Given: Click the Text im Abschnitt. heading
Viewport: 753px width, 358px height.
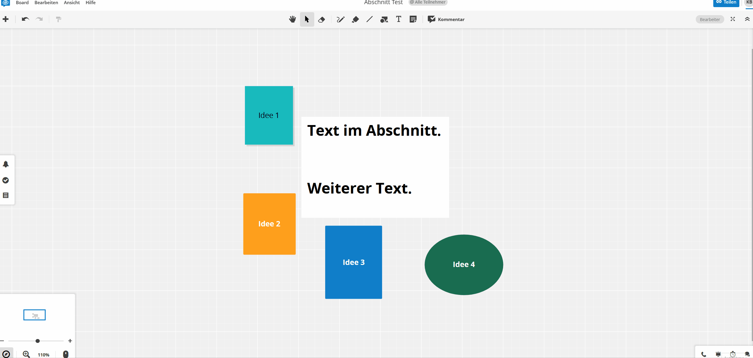Looking at the screenshot, I should 374,131.
